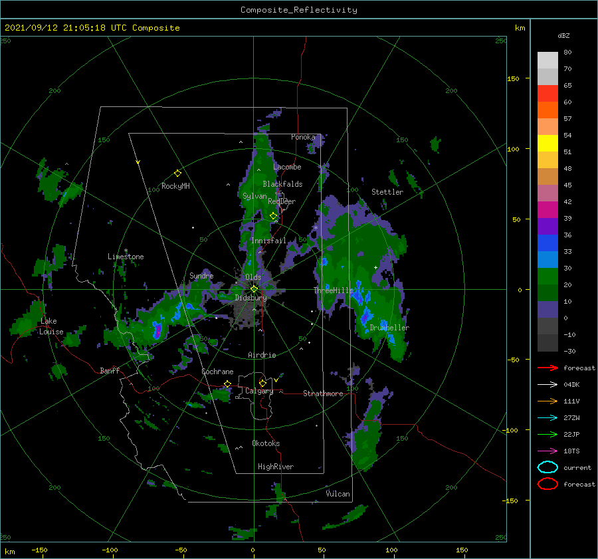
Task: Click the current legend text
Action: pyautogui.click(x=577, y=468)
